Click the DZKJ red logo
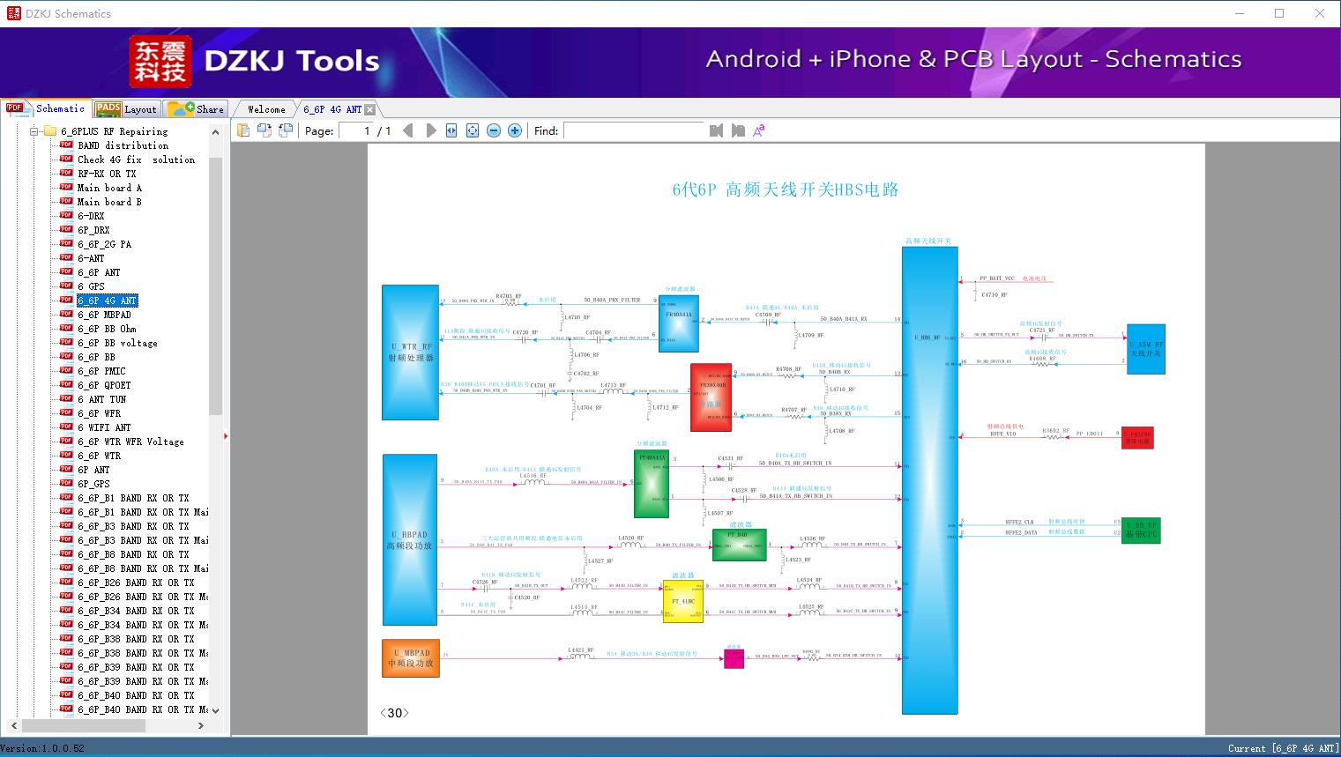The height and width of the screenshot is (757, 1341). [160, 62]
